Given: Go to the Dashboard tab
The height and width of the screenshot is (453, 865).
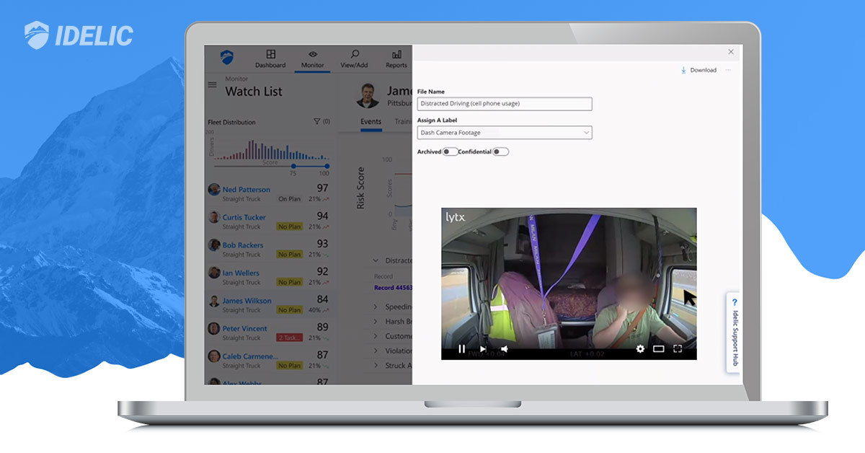Looking at the screenshot, I should pyautogui.click(x=270, y=58).
